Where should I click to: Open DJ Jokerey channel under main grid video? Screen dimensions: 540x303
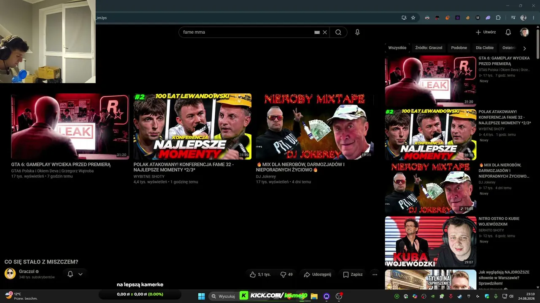tap(266, 177)
